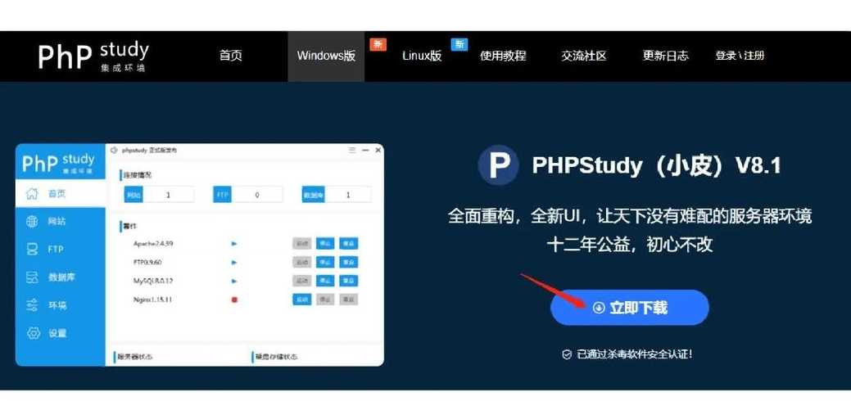851x401 pixels.
Task: Click the globe icon for 网站 in preview
Action: (33, 222)
